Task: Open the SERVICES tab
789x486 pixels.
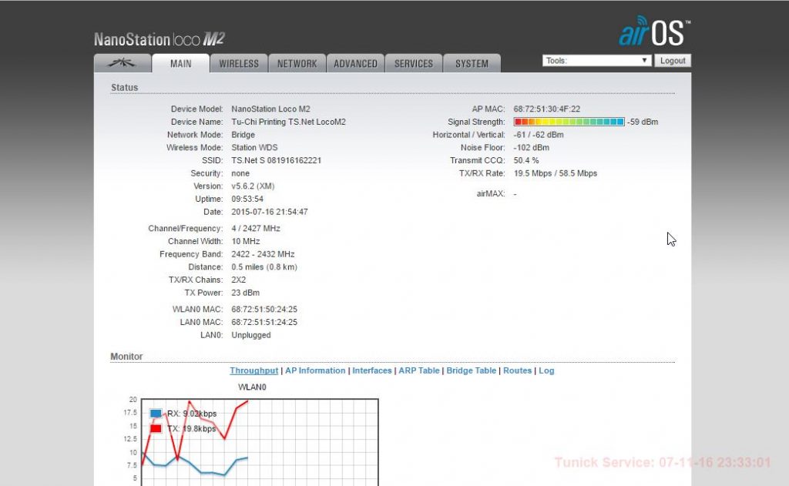Action: (414, 63)
